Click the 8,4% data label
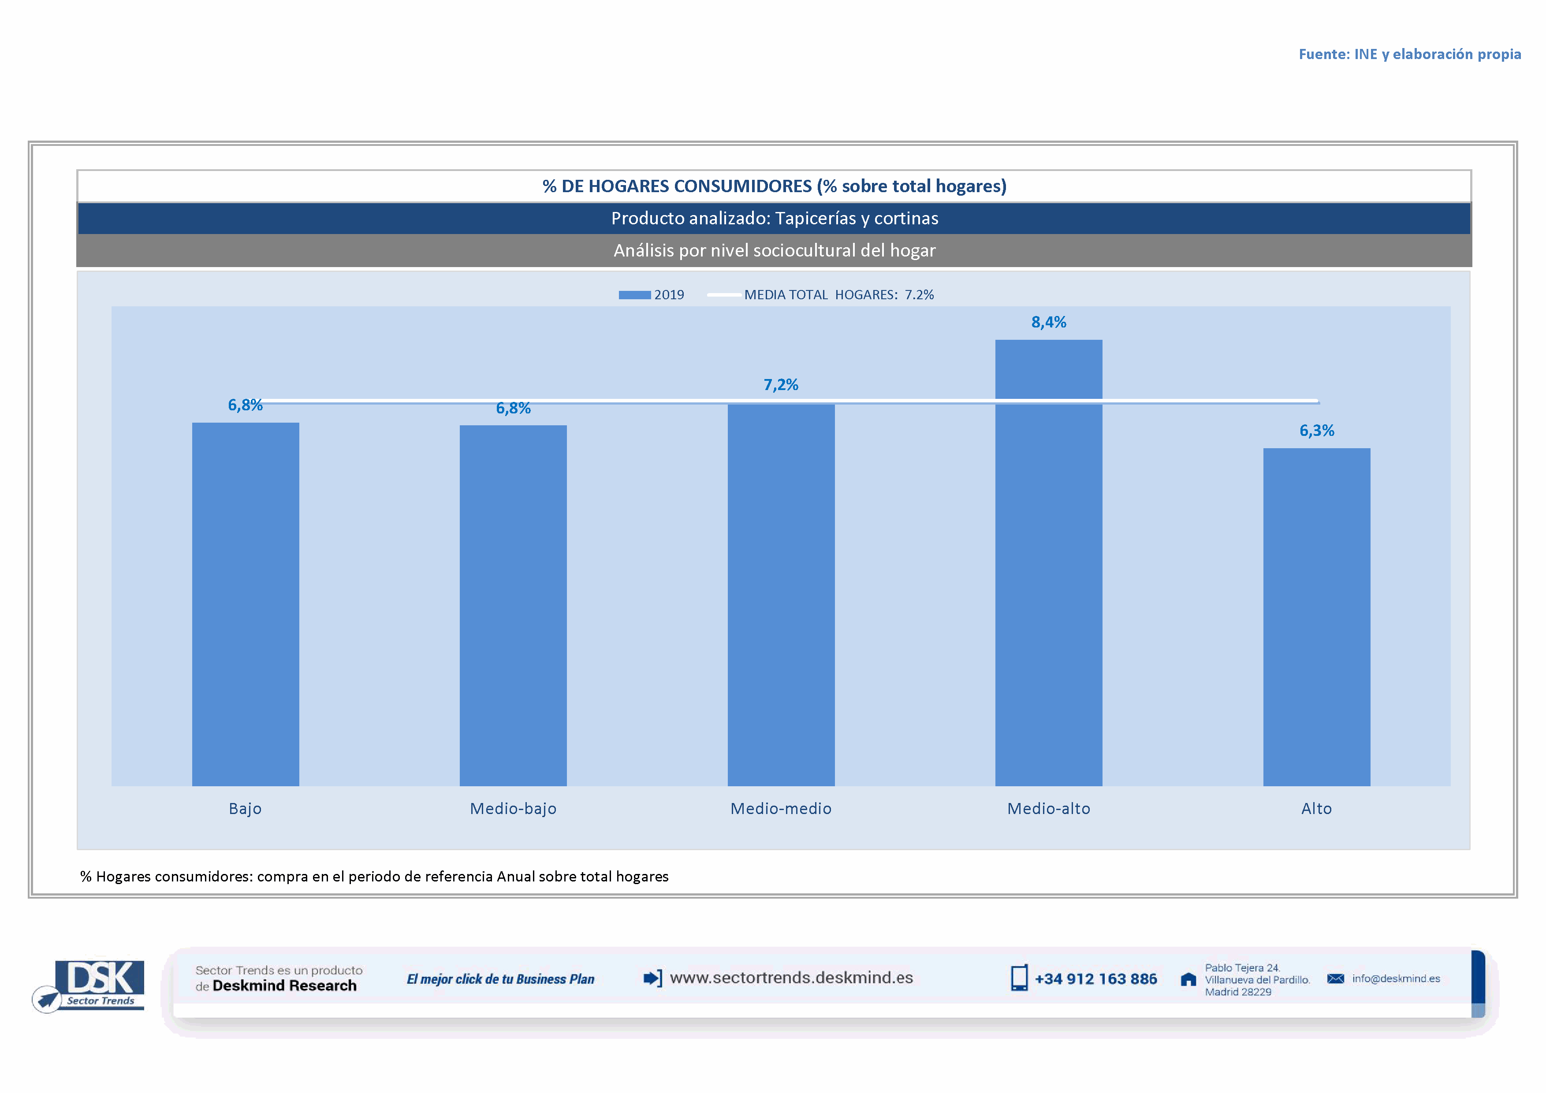This screenshot has width=1546, height=1093. 1048,322
